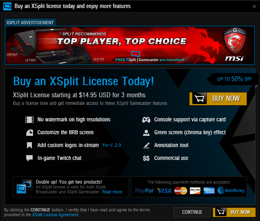
Task: Click the large yellow BUY NOW button
Action: click(x=218, y=99)
